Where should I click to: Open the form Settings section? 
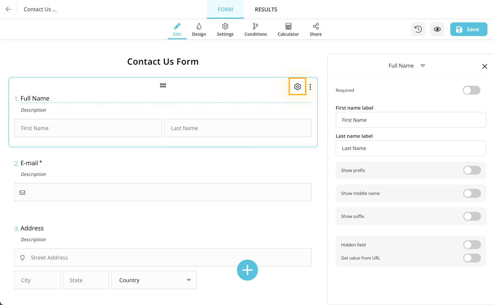[x=225, y=29]
